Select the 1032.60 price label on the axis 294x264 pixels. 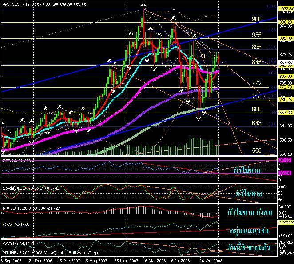[x=284, y=8]
